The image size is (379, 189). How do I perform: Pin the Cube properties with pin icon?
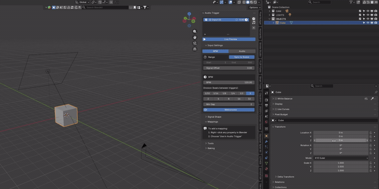[376, 92]
